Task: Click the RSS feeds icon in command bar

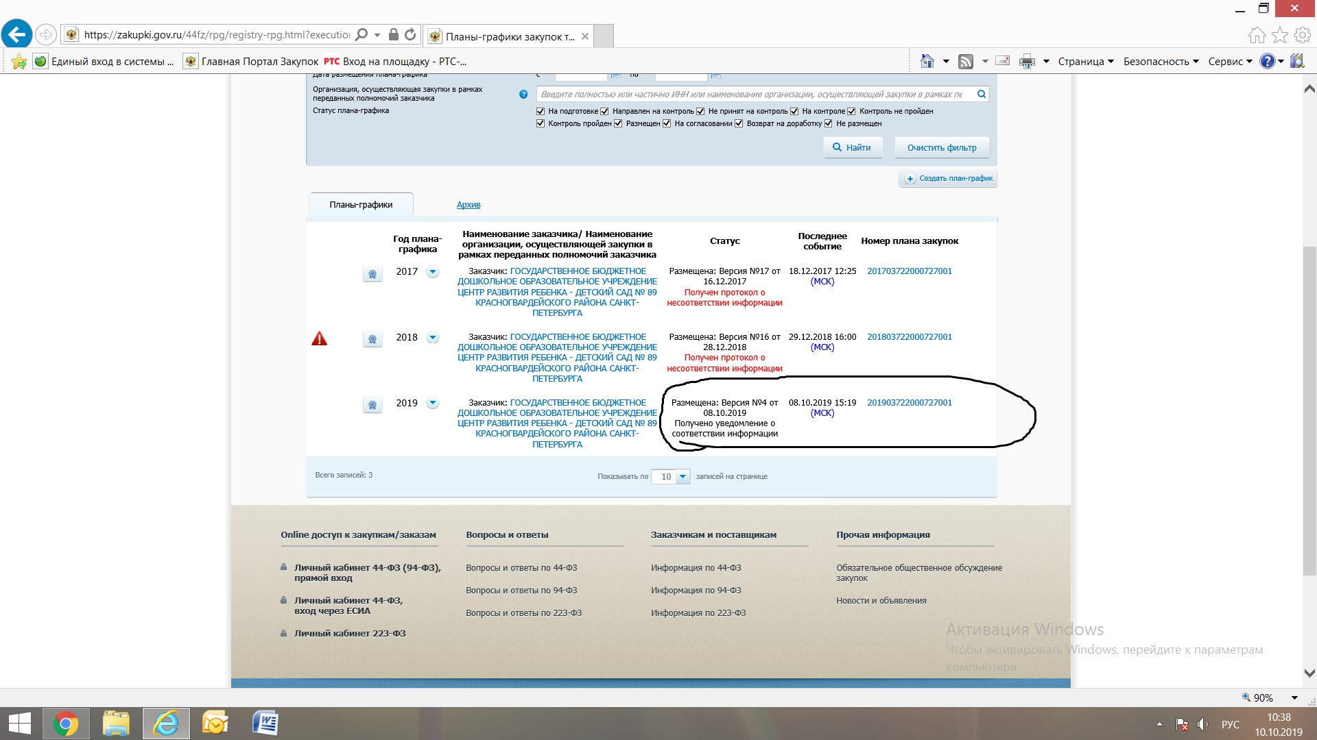Action: pyautogui.click(x=966, y=62)
